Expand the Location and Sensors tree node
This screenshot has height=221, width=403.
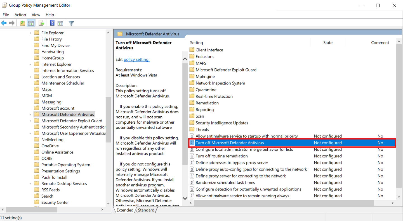(30, 77)
